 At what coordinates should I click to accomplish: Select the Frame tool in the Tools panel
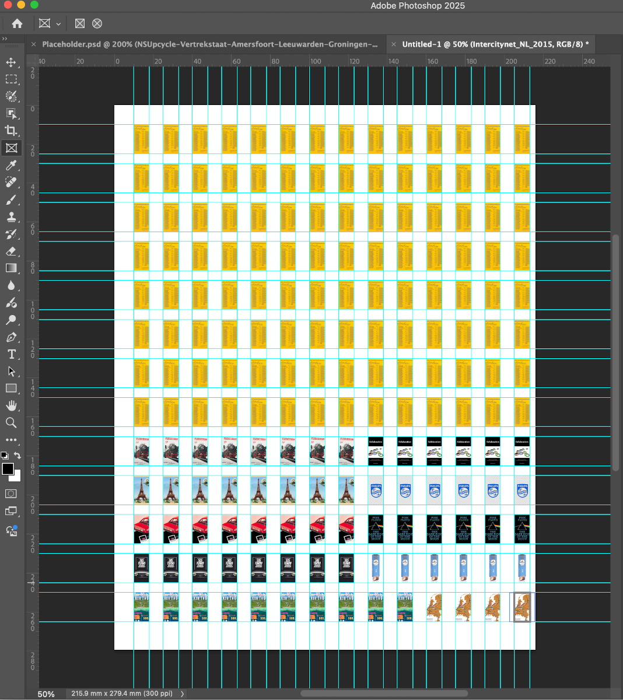tap(11, 148)
